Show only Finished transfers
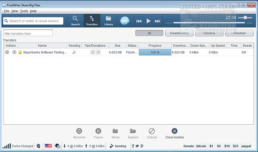 pyautogui.click(x=239, y=33)
